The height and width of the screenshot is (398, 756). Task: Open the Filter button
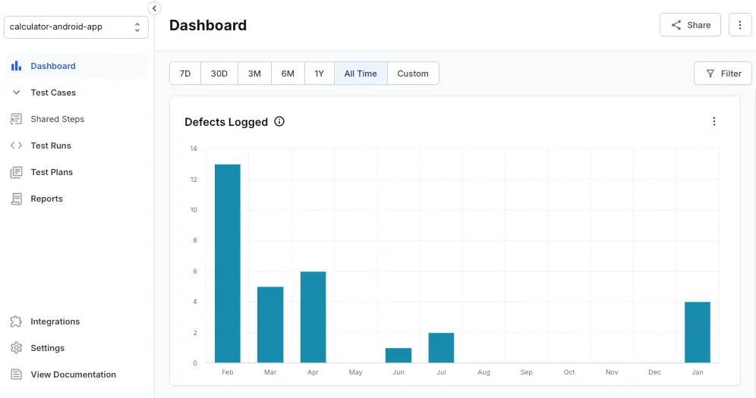(x=723, y=74)
